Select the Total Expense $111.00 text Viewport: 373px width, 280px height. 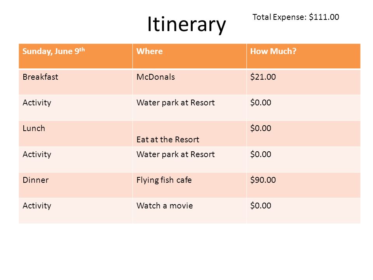coord(296,17)
